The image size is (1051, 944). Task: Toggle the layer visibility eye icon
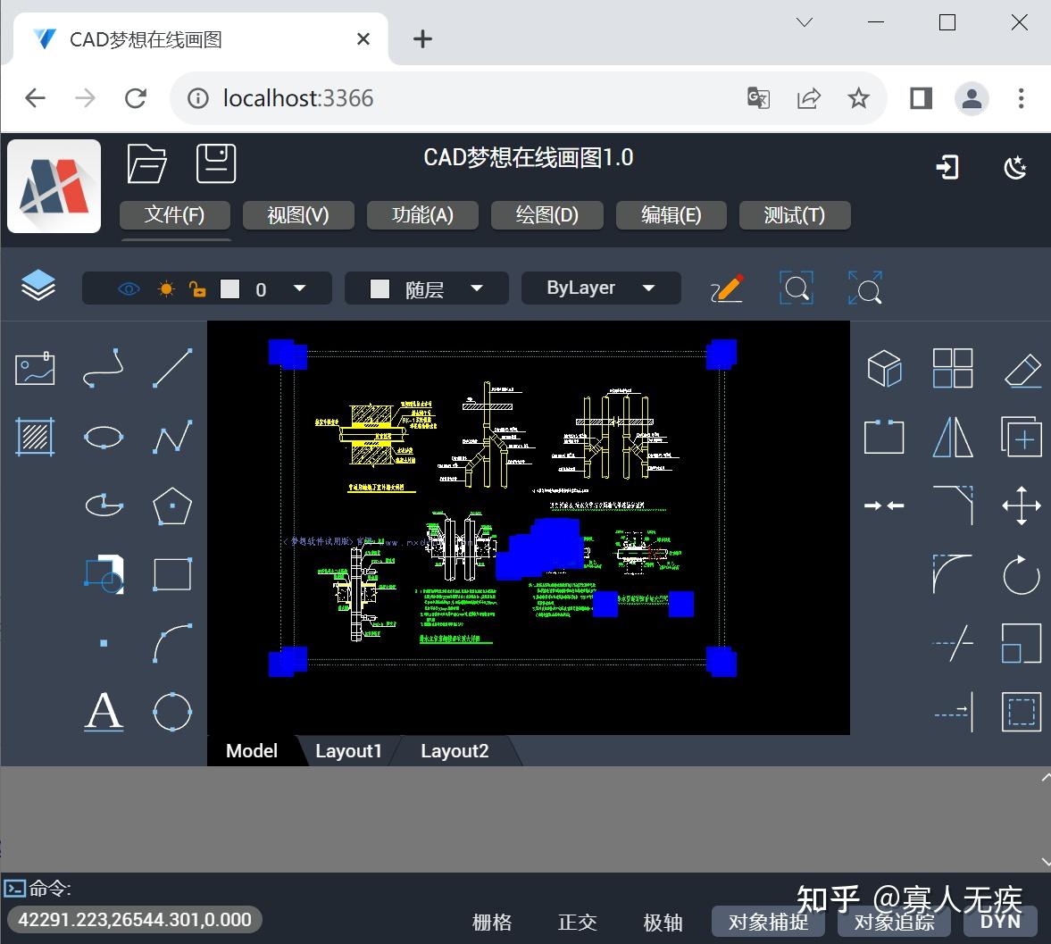tap(128, 288)
